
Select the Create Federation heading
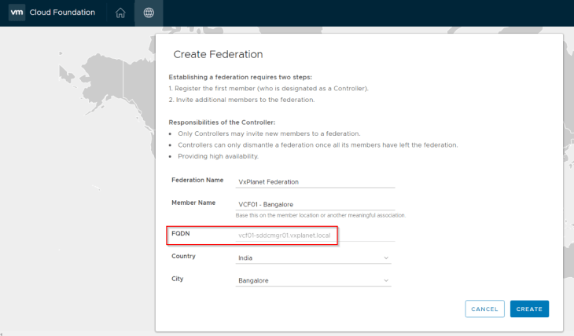[218, 54]
